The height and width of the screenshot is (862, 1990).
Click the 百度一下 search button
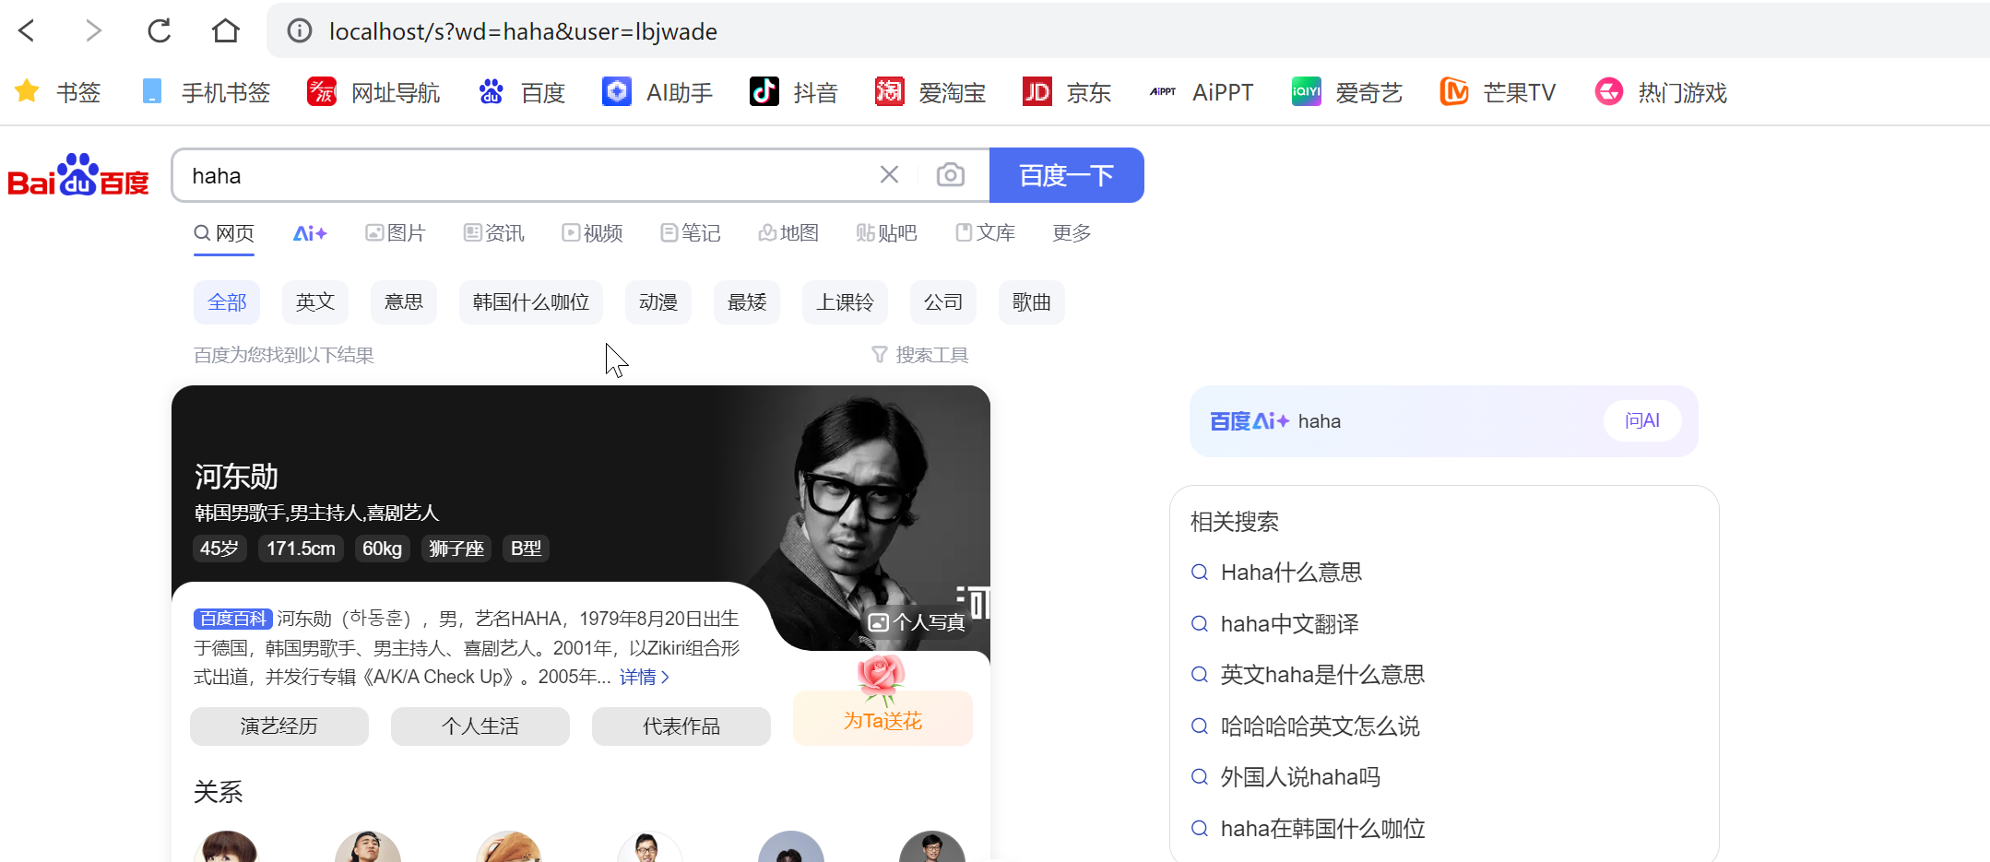pos(1067,175)
